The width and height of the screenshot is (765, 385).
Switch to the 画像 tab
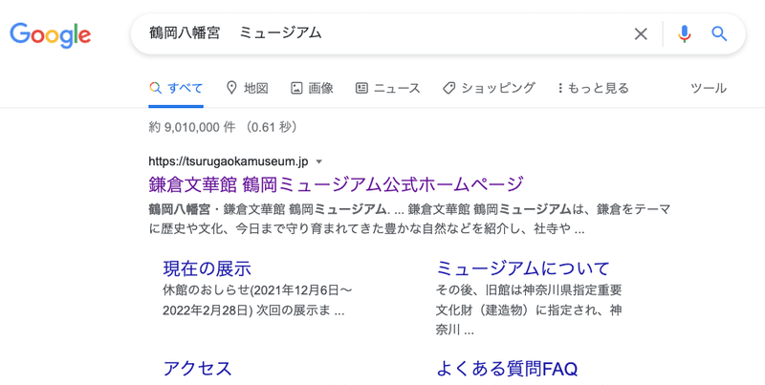(x=313, y=88)
